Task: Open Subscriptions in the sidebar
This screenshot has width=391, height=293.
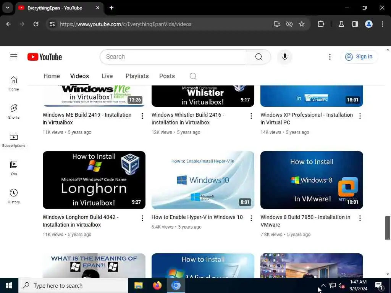Action: point(14,140)
